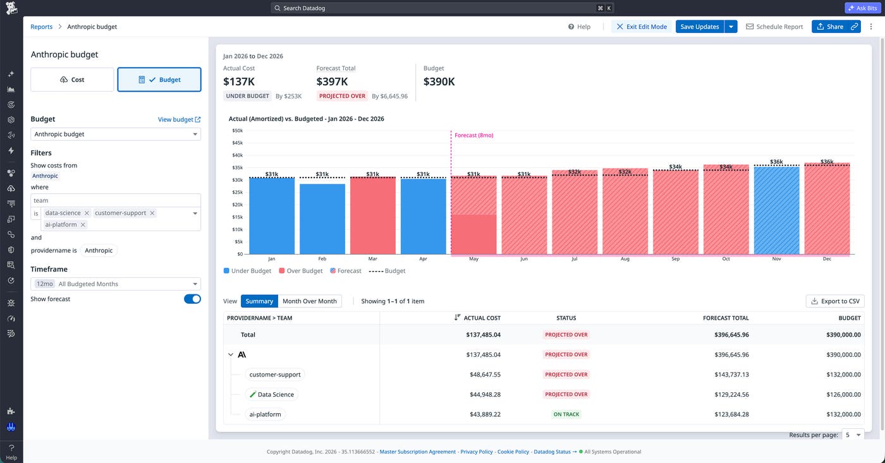Open the Results per page dropdown

coord(853,435)
